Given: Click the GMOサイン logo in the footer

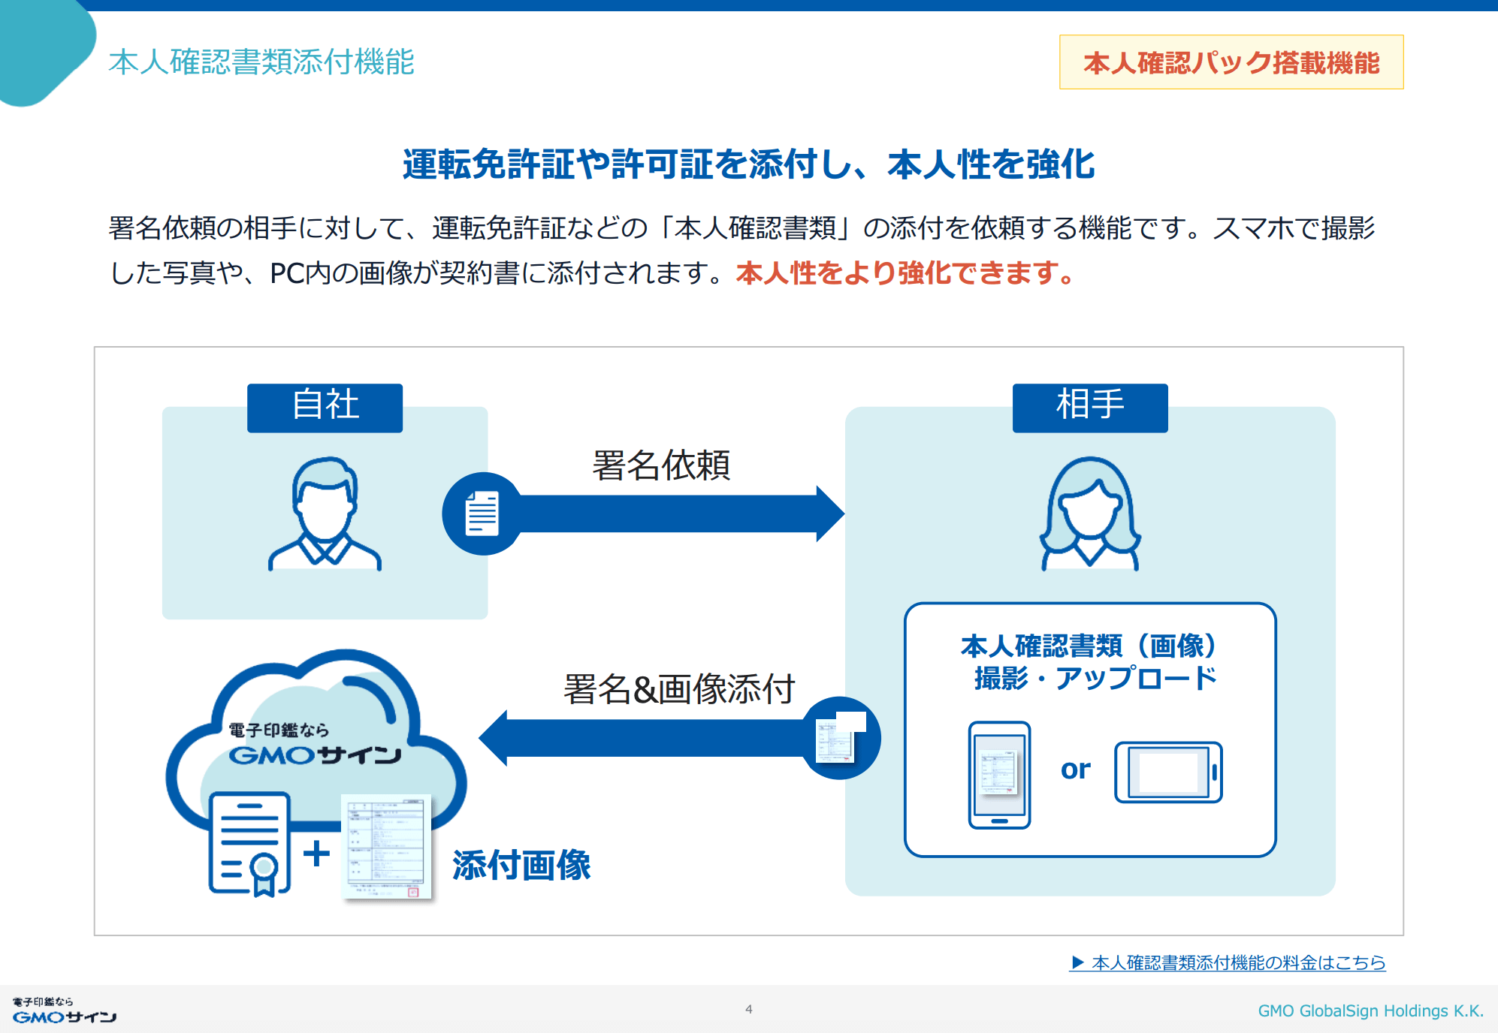Looking at the screenshot, I should 64,1011.
